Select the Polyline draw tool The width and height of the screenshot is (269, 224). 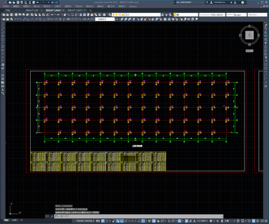click(x=2, y=32)
